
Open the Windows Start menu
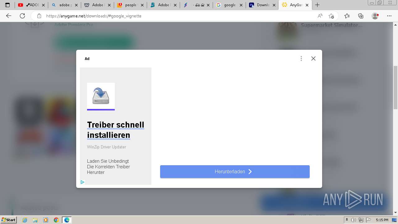point(8,220)
